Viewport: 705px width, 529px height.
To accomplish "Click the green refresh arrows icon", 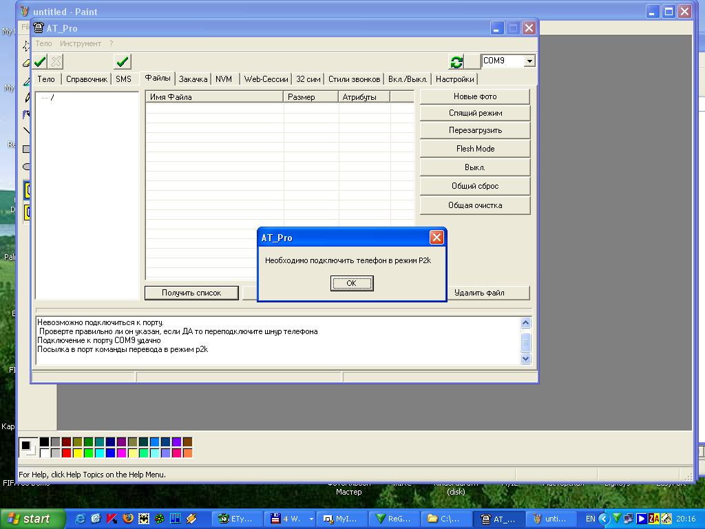I will pos(456,61).
